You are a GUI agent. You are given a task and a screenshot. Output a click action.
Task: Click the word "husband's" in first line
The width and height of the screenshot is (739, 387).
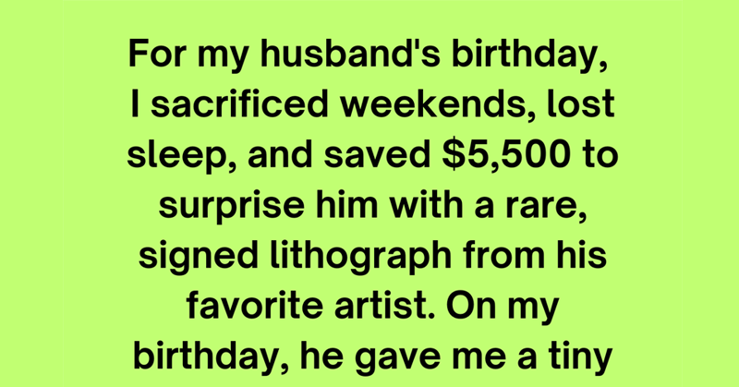point(352,53)
